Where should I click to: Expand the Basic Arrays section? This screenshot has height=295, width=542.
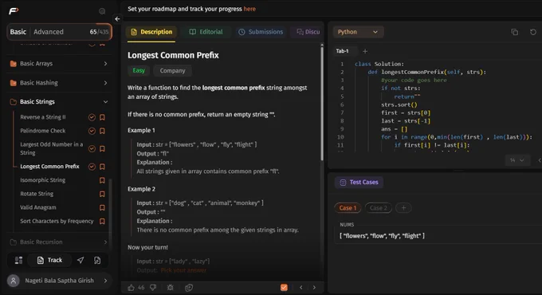click(59, 64)
